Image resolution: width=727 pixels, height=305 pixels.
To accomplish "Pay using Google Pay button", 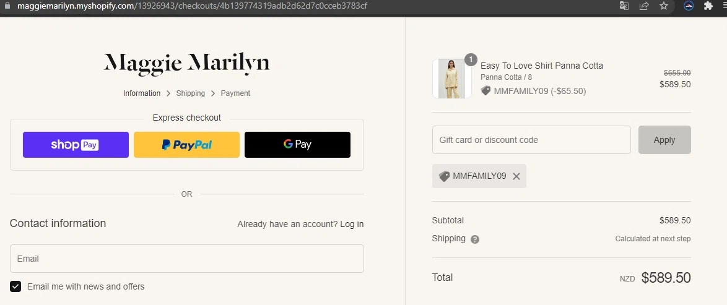I will 297,145.
